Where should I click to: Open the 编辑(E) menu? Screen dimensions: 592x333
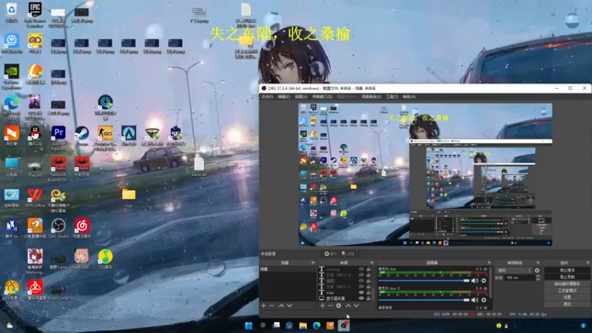pyautogui.click(x=283, y=97)
